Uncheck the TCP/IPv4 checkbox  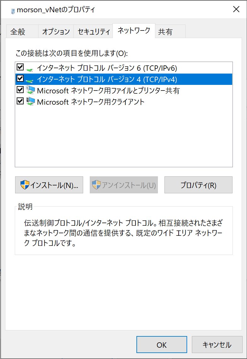pyautogui.click(x=20, y=78)
